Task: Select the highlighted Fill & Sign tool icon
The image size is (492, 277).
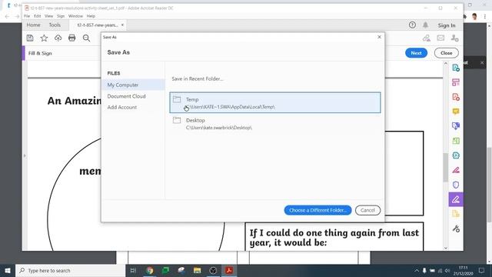Action: [x=456, y=199]
